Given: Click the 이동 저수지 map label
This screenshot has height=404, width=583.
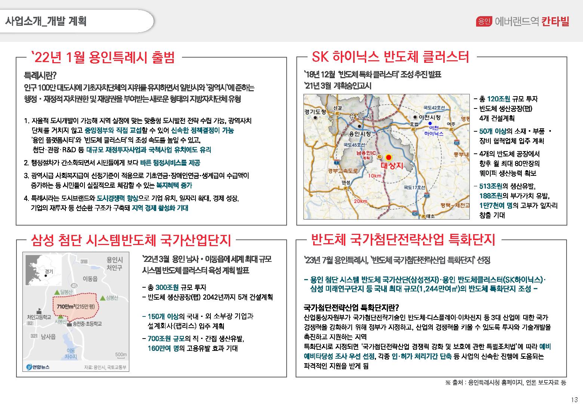Looking at the screenshot, I should point(71,353).
